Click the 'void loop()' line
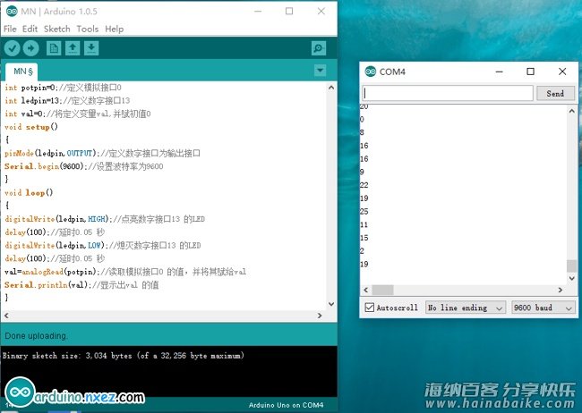This screenshot has height=413, width=582. [29, 193]
